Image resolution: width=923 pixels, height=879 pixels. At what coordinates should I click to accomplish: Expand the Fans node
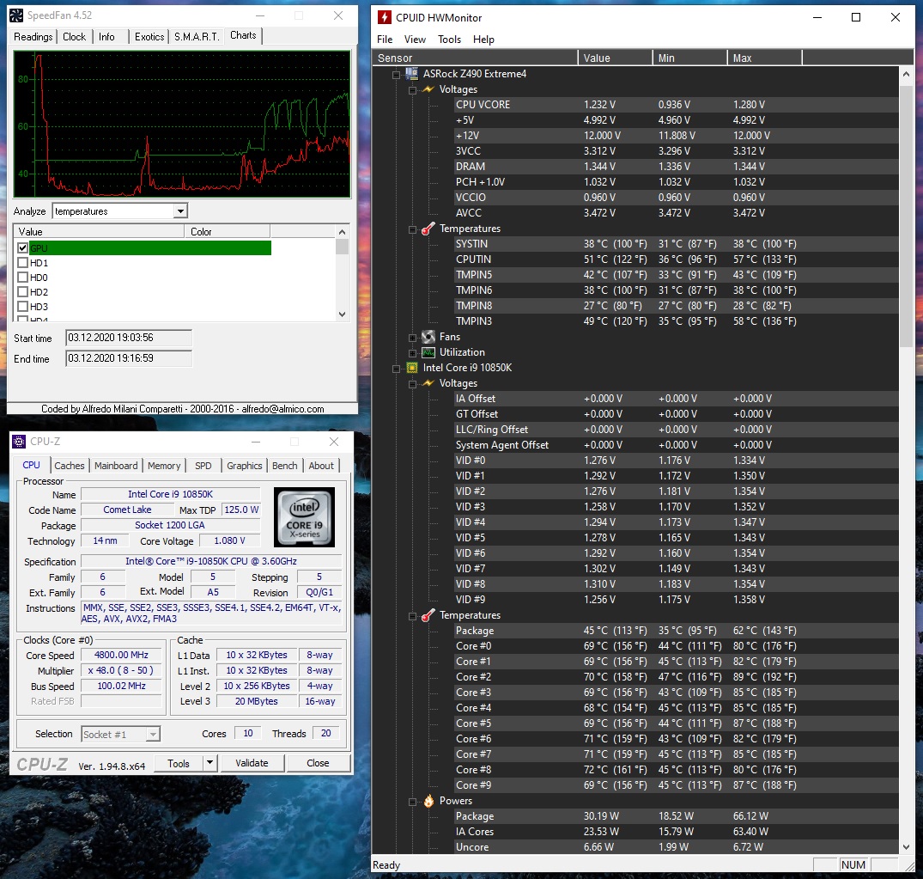[x=413, y=338]
